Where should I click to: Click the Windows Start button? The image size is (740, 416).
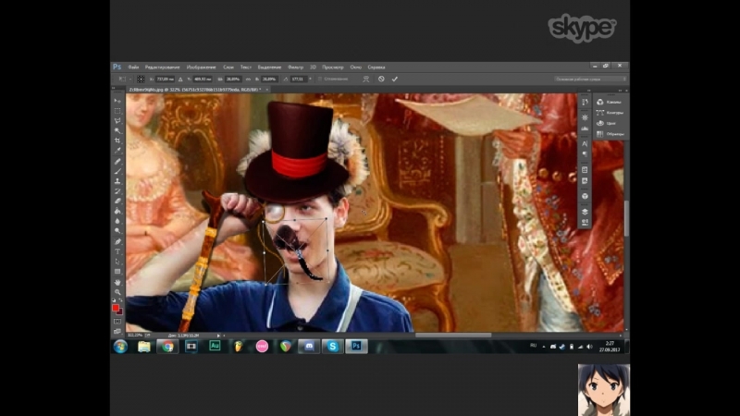[120, 346]
